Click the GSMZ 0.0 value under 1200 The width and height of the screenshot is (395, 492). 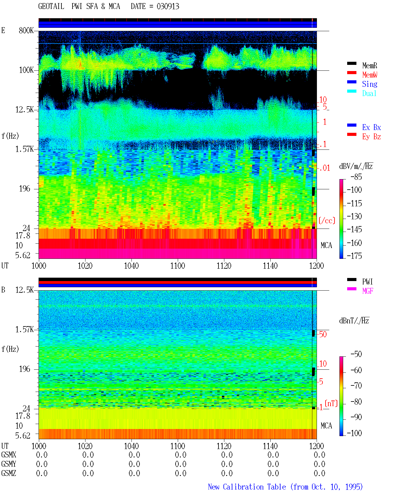(319, 473)
